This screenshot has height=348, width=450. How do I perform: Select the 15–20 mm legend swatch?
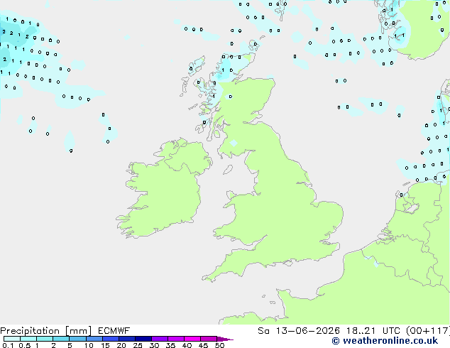(111, 339)
